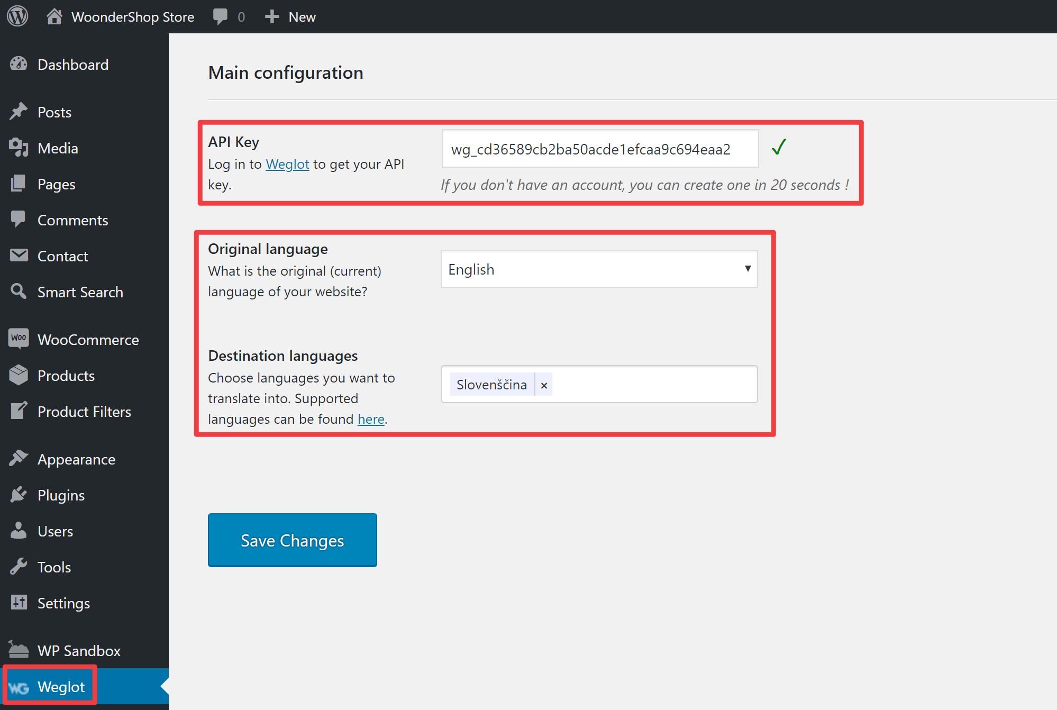The width and height of the screenshot is (1057, 710).
Task: Click into the API Key field
Action: click(600, 149)
